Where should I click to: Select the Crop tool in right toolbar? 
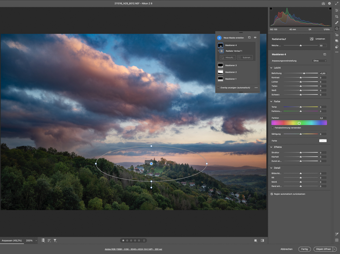tap(337, 17)
